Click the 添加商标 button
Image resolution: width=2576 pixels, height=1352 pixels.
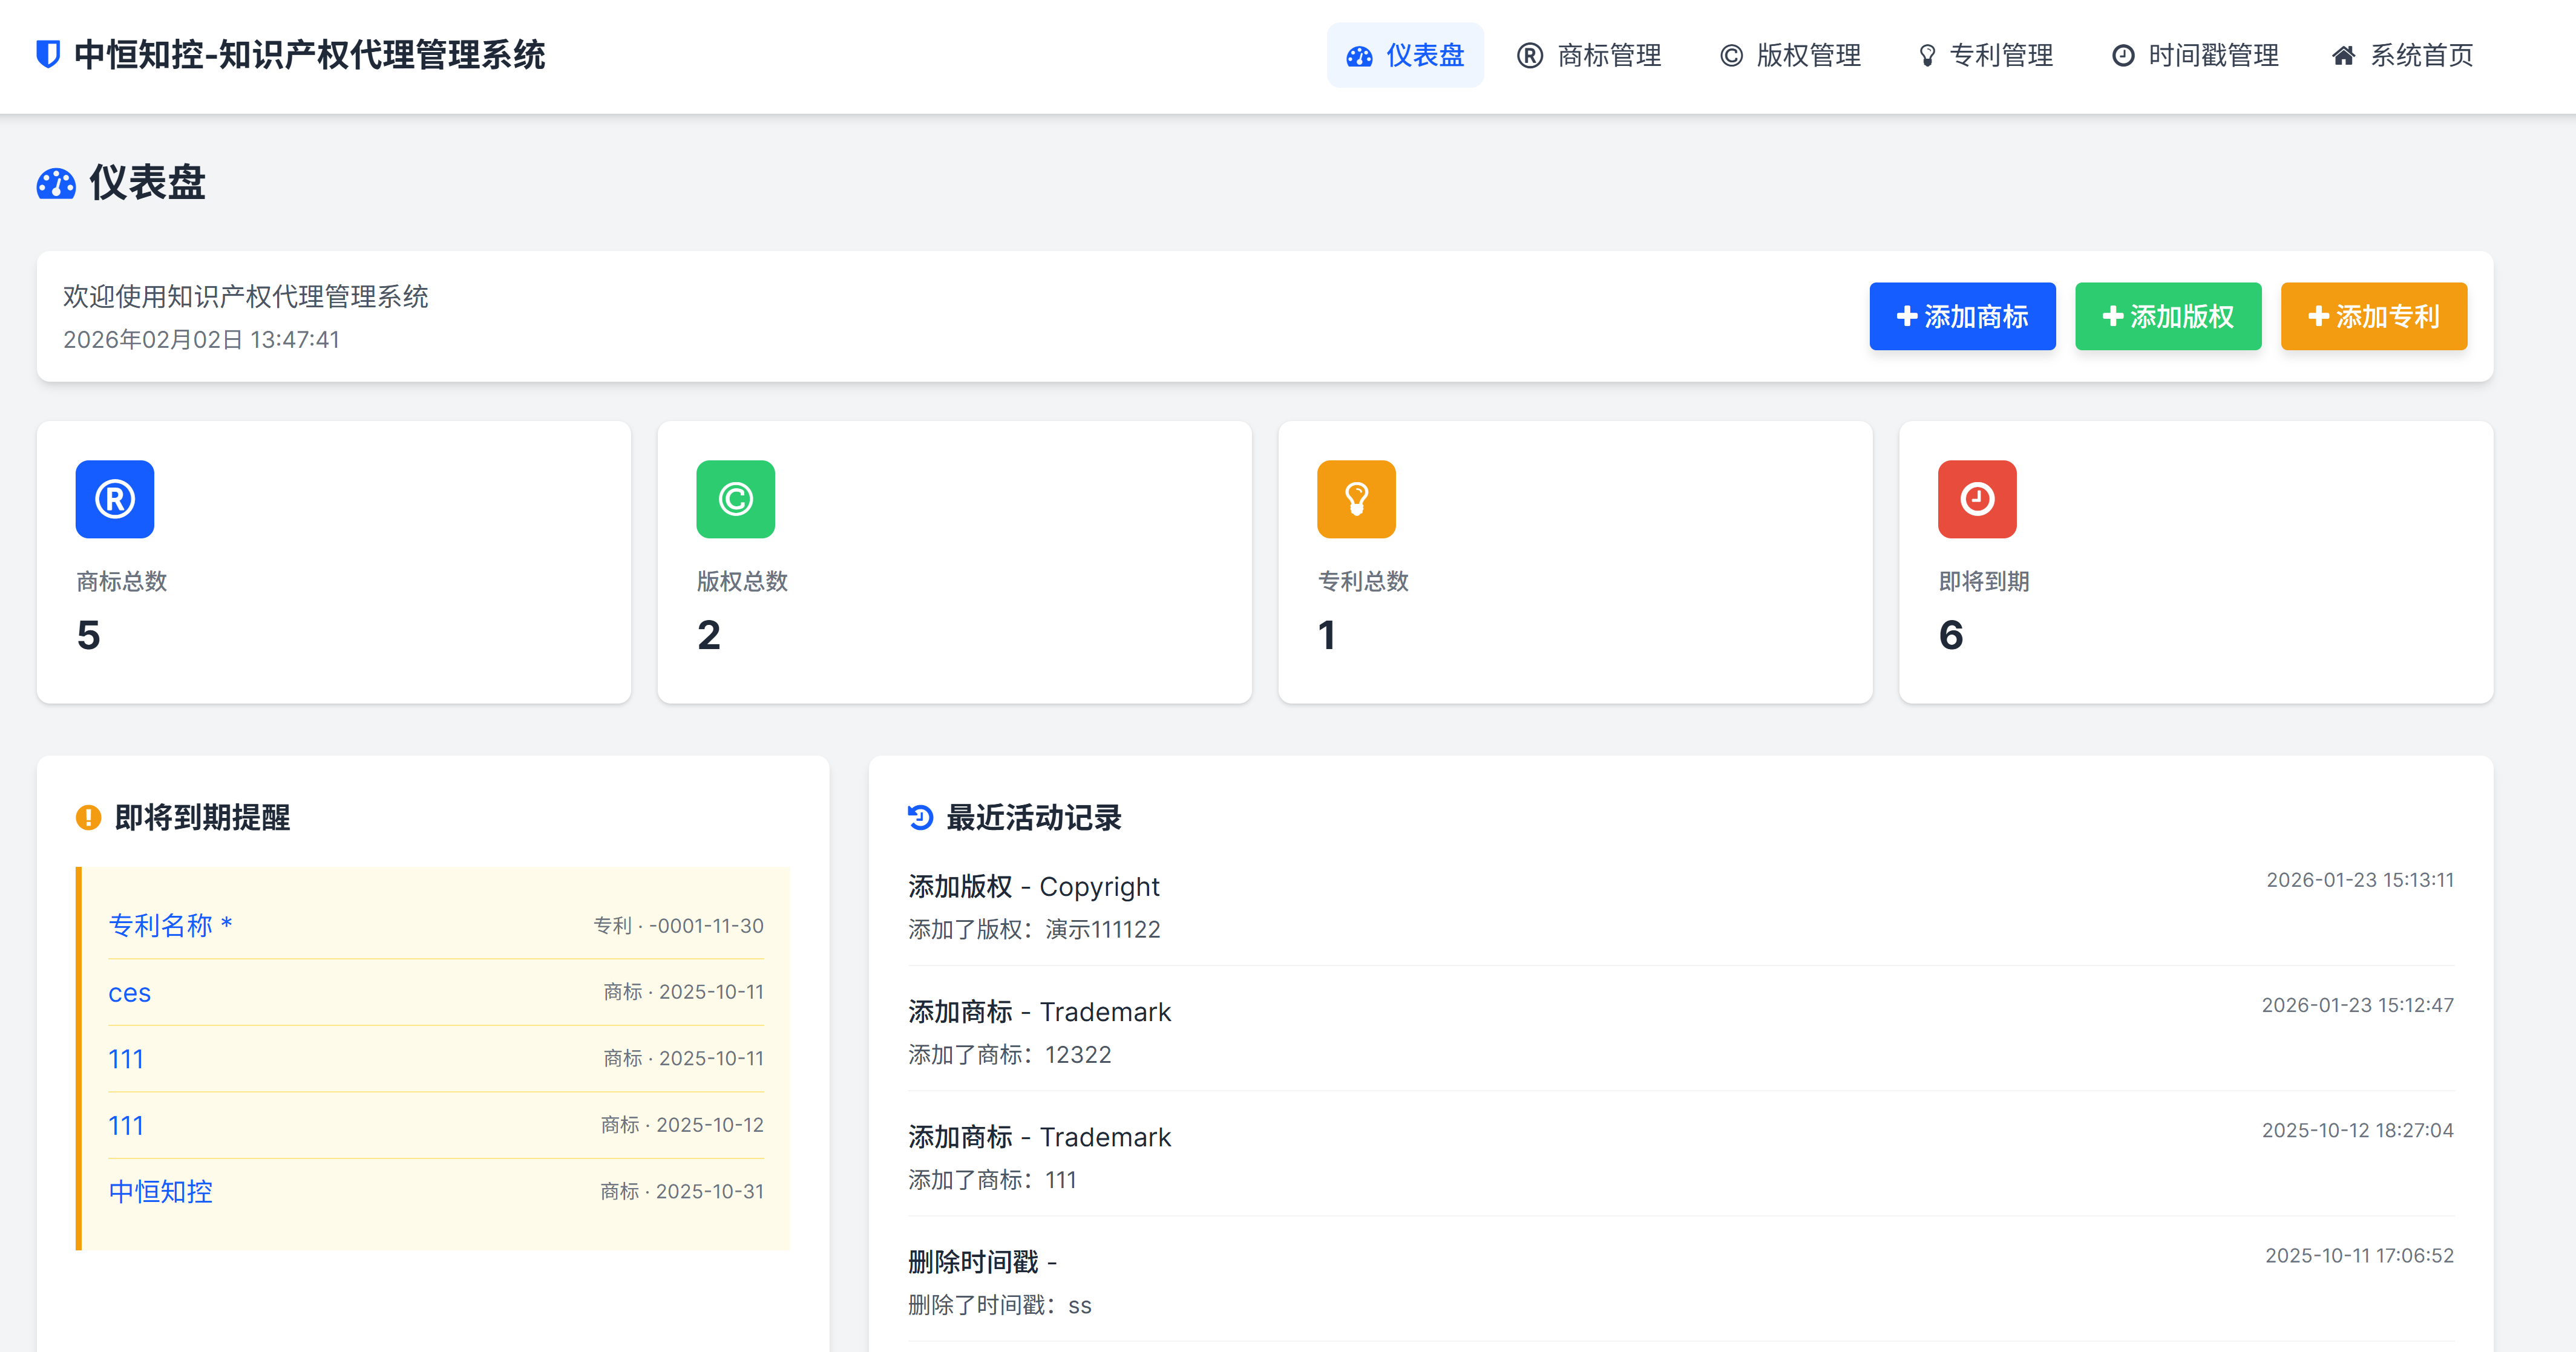click(x=1962, y=316)
